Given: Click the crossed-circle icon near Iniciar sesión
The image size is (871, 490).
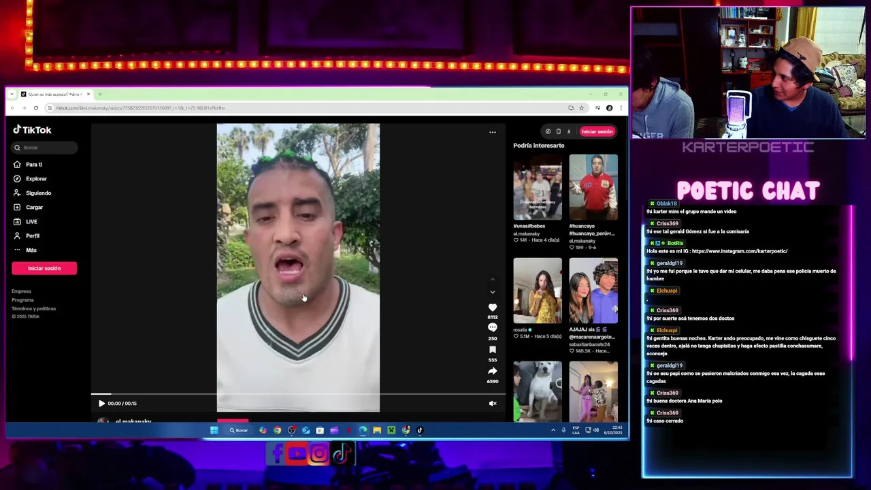Looking at the screenshot, I should 548,131.
